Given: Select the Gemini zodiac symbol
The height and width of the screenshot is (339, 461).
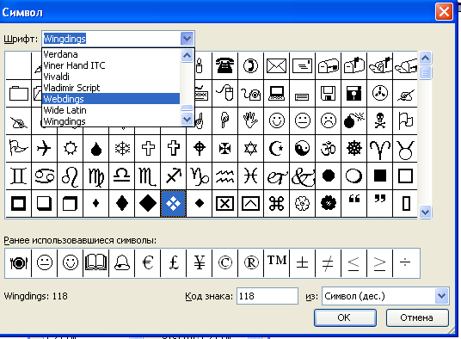Looking at the screenshot, I should click(19, 176).
